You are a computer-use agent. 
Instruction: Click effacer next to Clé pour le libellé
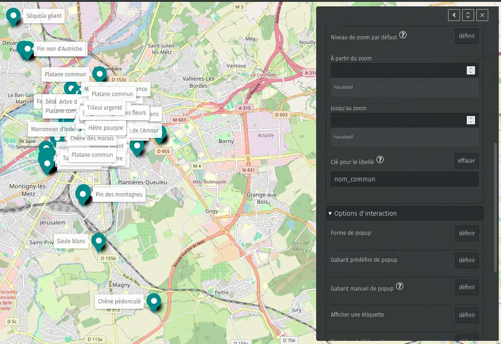tap(466, 161)
